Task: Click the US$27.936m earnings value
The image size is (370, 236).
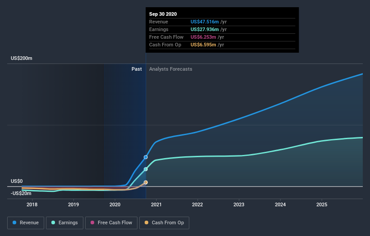Action: coord(205,29)
